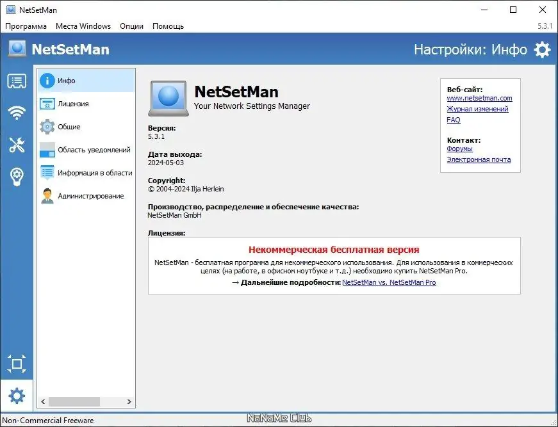Click the right arrow of the category scrollbar
The height and width of the screenshot is (427, 558).
pyautogui.click(x=129, y=402)
